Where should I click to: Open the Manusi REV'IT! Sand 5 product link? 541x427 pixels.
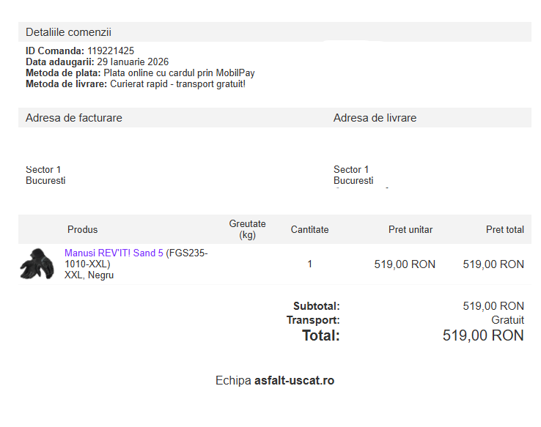114,253
